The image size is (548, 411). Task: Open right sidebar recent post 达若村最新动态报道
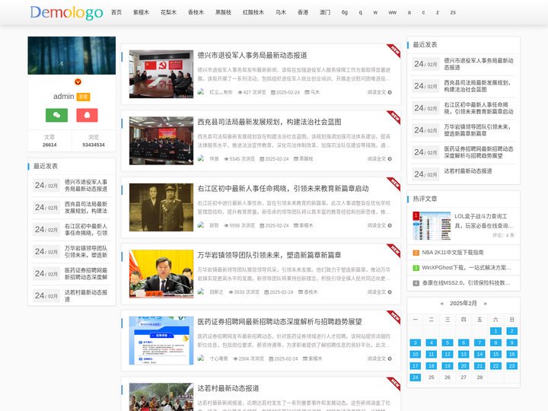click(x=468, y=171)
